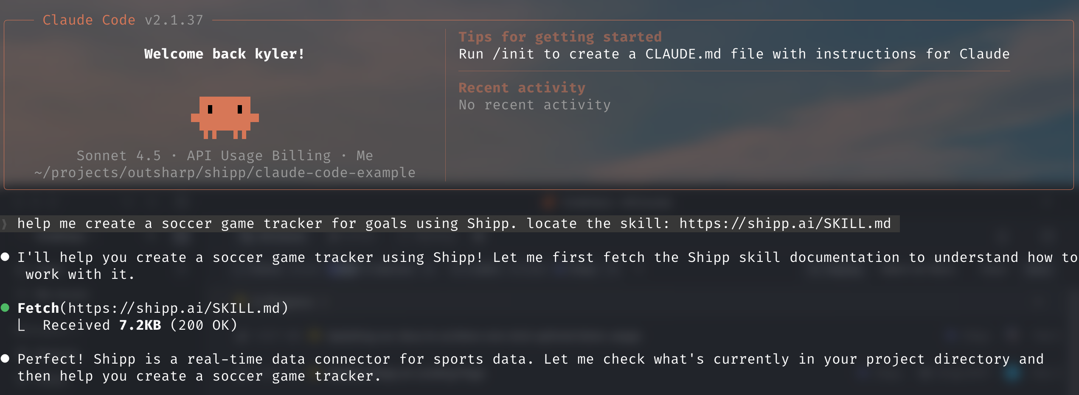Click the "No recent activity" text
The width and height of the screenshot is (1079, 395).
(534, 105)
